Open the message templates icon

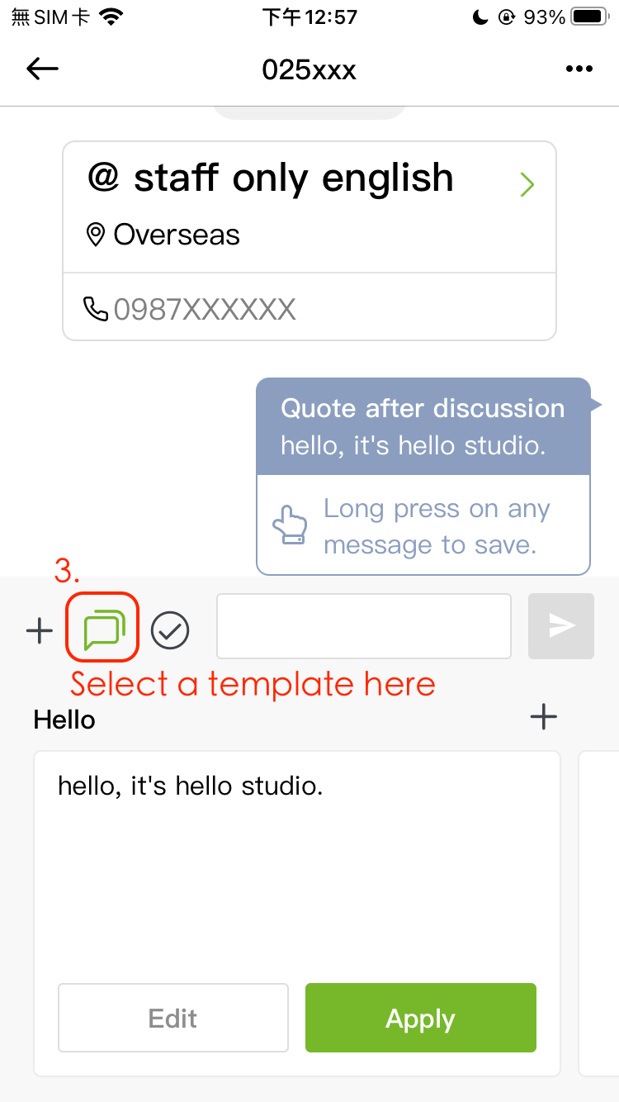(103, 630)
